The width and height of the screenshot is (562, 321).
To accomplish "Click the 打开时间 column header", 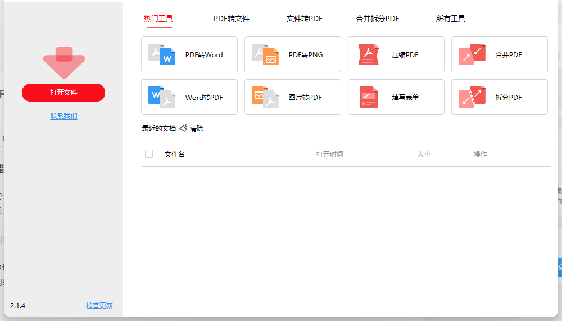I will [x=330, y=154].
